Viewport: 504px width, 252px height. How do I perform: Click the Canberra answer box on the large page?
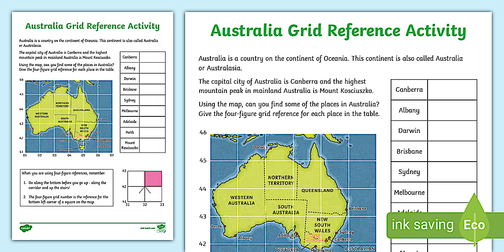452,90
